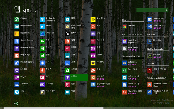
Task: Open the 여행 travel app
Action: (68, 92)
